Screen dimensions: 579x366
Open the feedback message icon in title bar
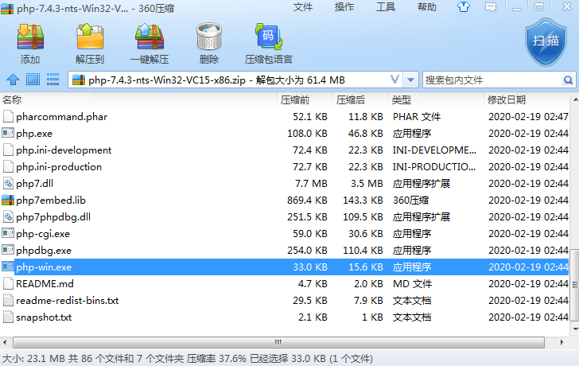(491, 7)
